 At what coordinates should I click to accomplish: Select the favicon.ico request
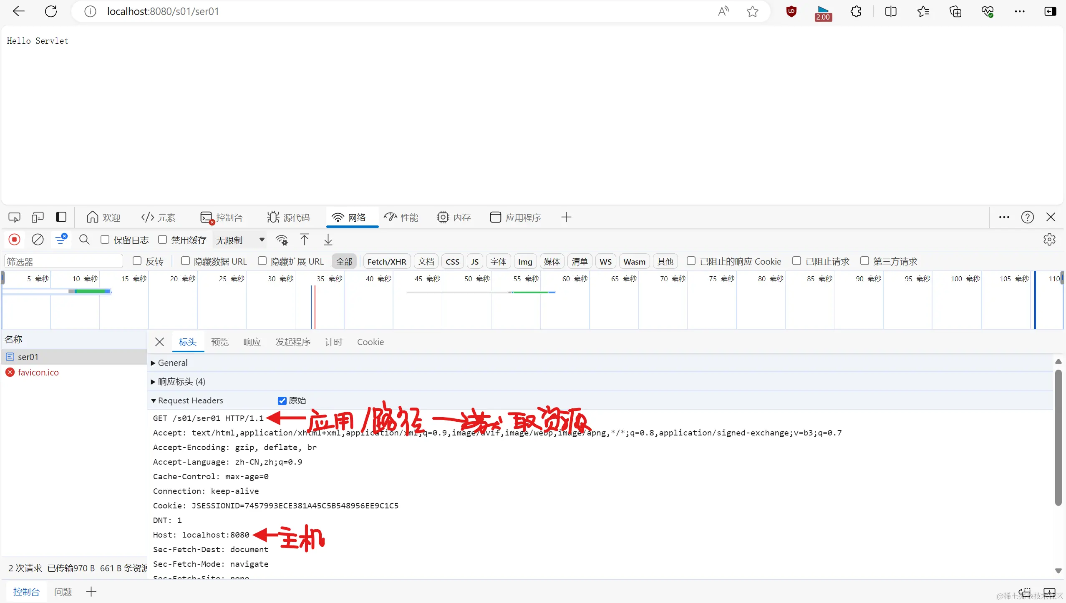coord(38,372)
